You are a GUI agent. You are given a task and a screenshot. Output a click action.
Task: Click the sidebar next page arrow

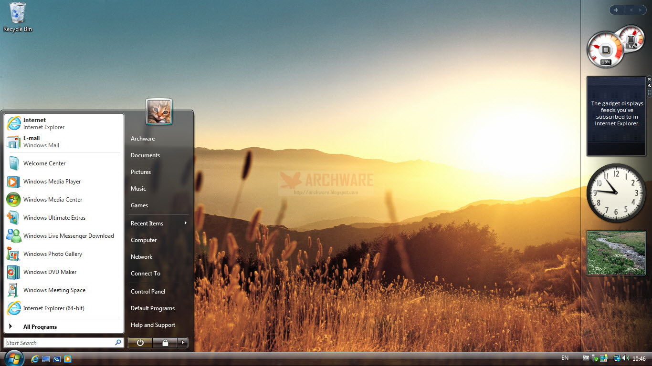click(641, 10)
